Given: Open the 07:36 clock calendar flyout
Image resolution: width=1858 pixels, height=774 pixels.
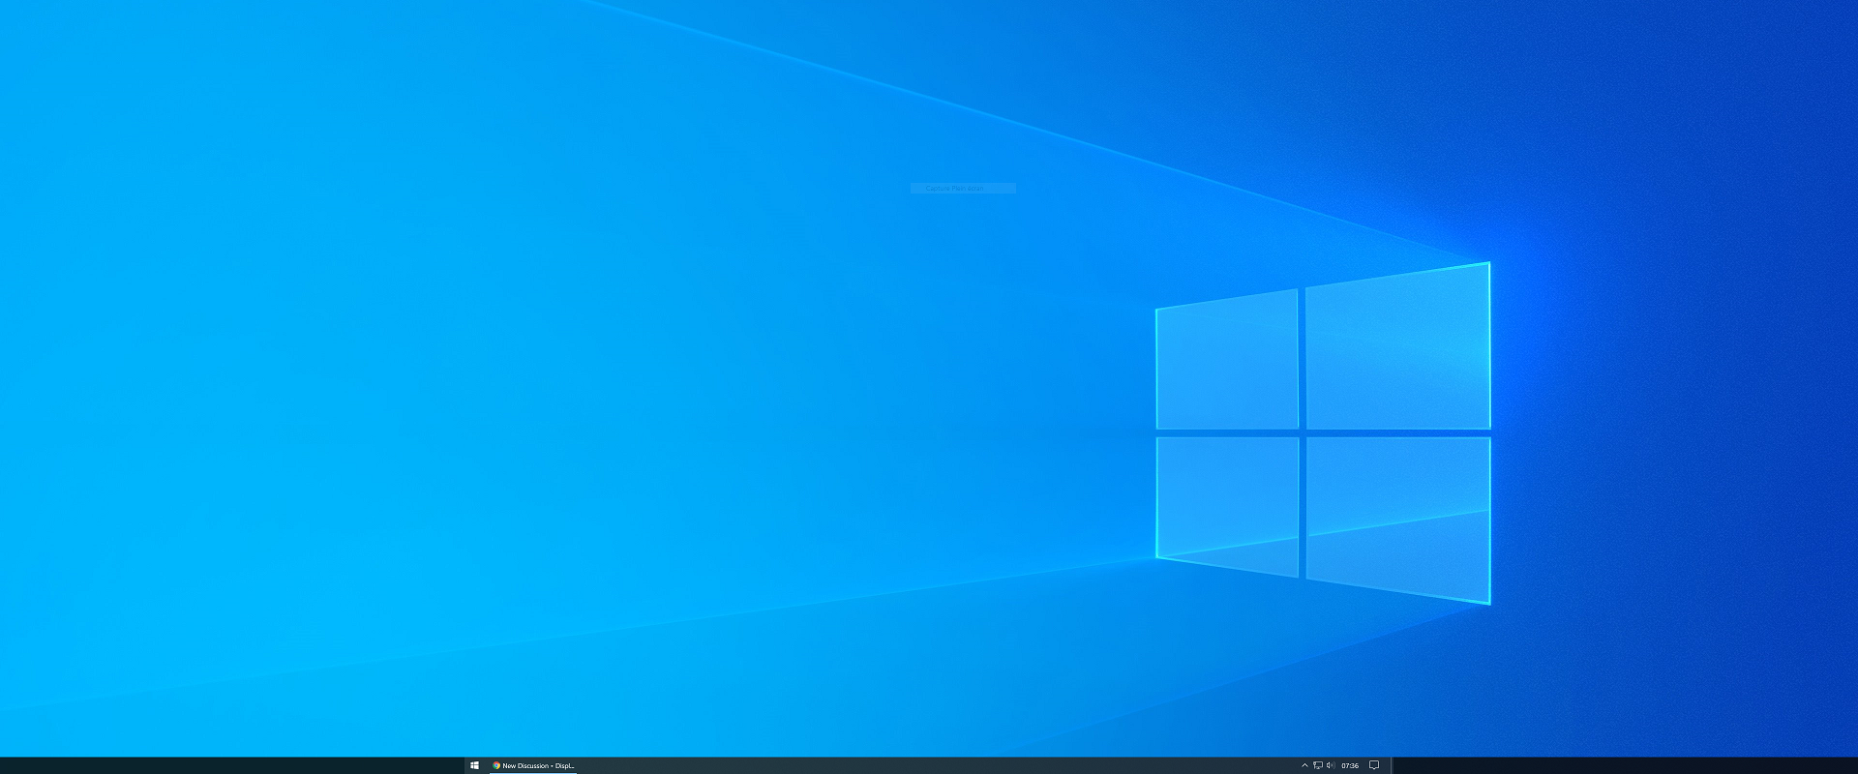Looking at the screenshot, I should coord(1350,765).
